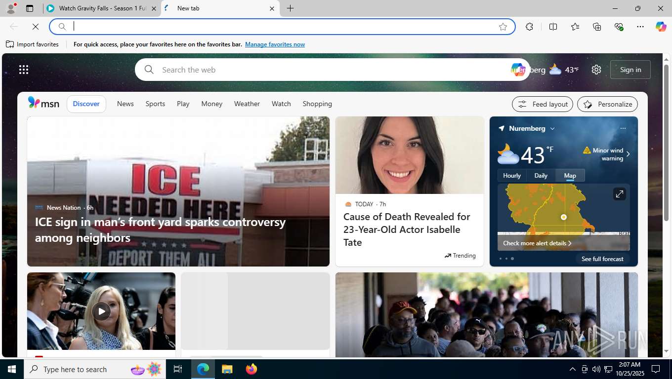
Task: Click the Copilot icon in search box
Action: 518,70
